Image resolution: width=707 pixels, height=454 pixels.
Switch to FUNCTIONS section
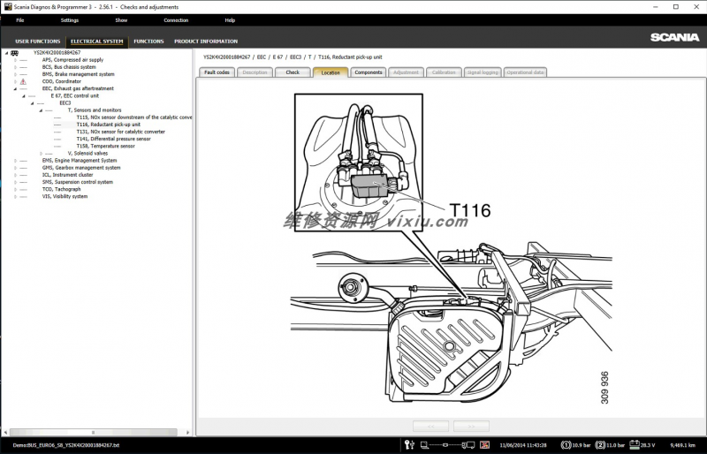pyautogui.click(x=148, y=41)
